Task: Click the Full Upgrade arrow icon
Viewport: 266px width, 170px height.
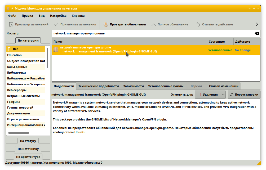Action: click(153, 24)
